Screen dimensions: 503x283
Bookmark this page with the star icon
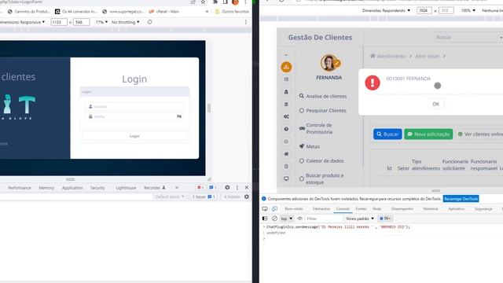pos(203,2)
